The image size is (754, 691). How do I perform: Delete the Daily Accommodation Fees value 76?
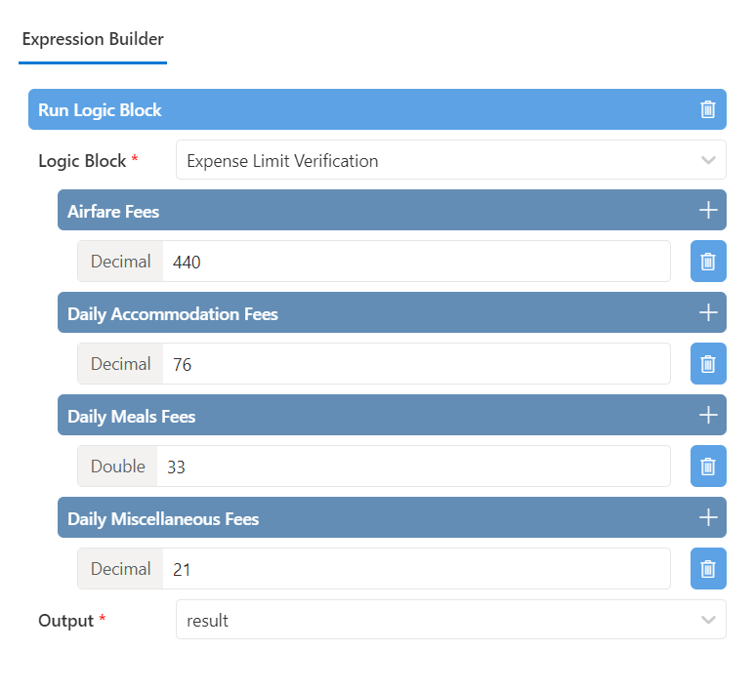[x=708, y=364]
